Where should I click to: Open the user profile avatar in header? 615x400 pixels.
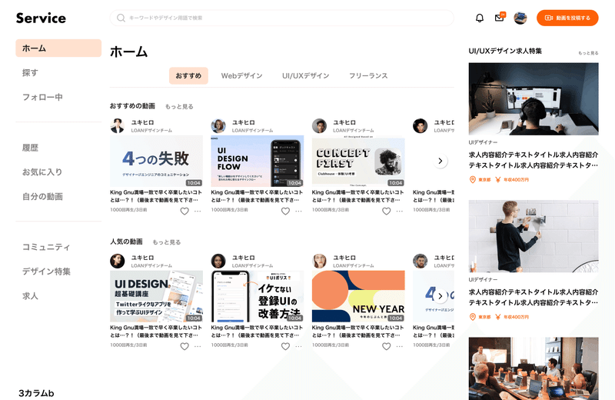[520, 18]
